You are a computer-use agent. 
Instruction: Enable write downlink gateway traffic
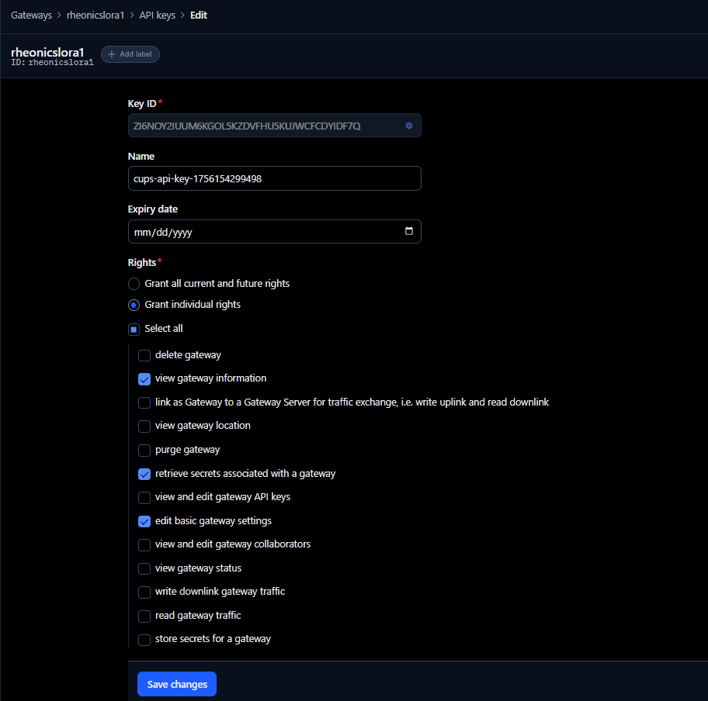pos(144,592)
